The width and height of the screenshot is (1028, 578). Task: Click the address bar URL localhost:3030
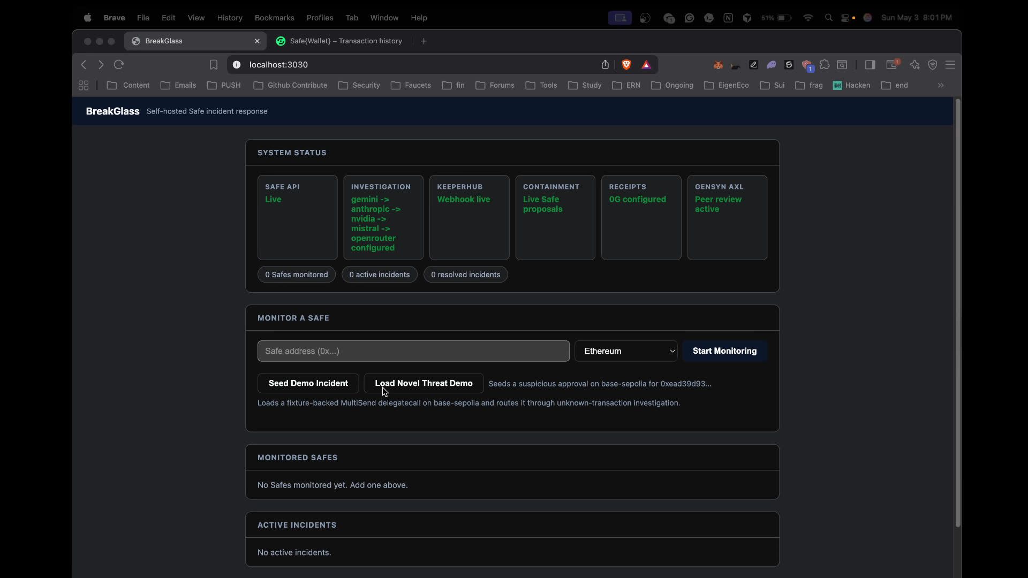(278, 65)
